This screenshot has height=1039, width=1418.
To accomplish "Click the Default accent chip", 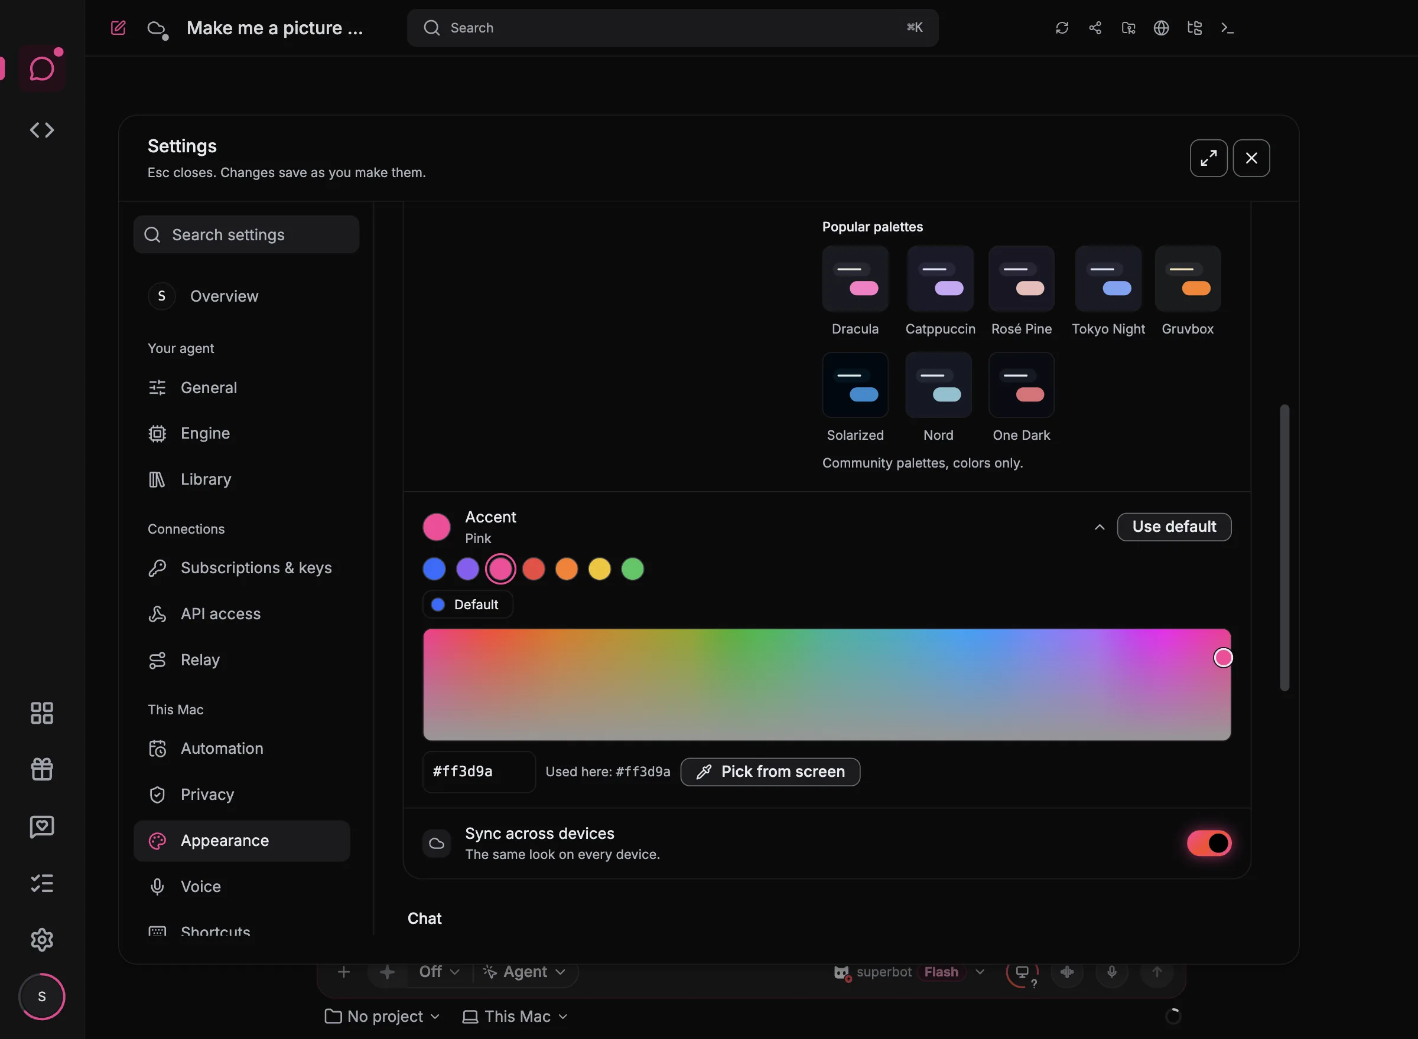I will [x=467, y=605].
